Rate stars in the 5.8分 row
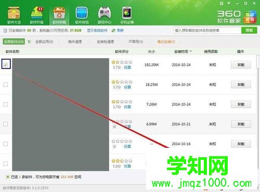 (x=122, y=161)
